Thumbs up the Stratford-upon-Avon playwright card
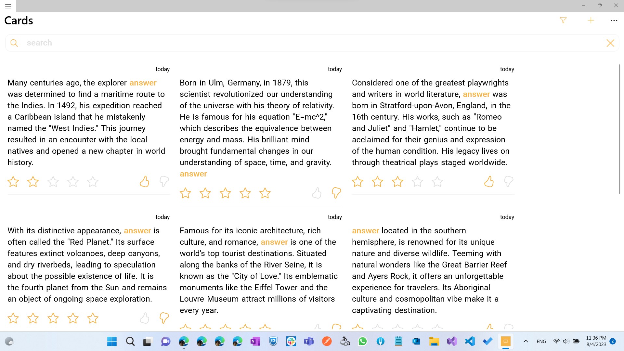Viewport: 624px width, 351px height. (x=489, y=181)
